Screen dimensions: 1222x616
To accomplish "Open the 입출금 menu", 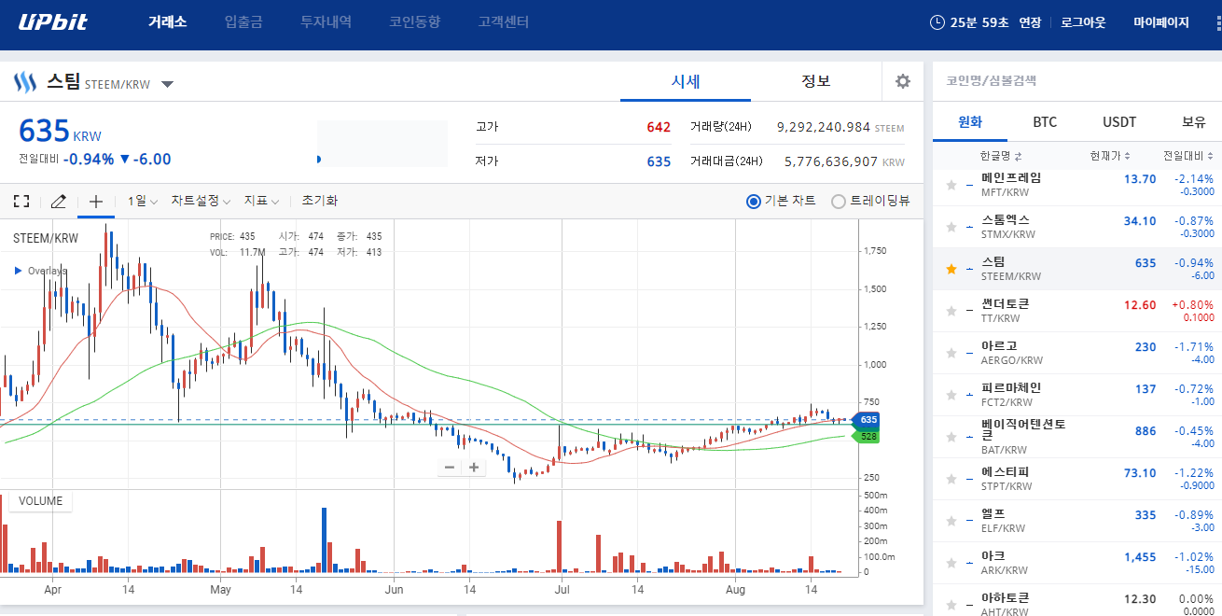I will pos(243,22).
